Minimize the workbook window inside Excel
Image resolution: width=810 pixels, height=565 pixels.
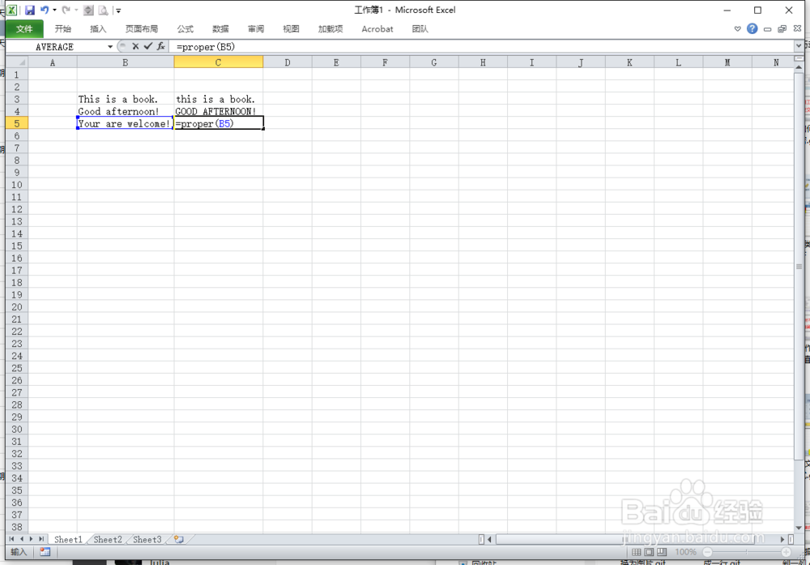click(768, 29)
